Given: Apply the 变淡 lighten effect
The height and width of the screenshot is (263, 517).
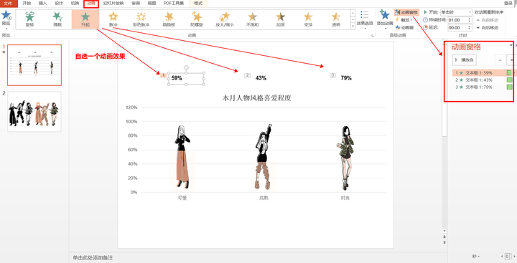Looking at the screenshot, I should point(308,19).
